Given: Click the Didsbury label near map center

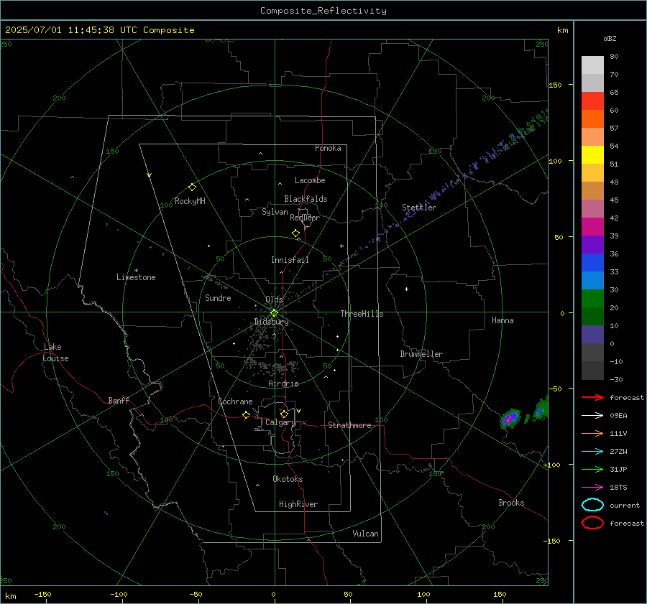Looking at the screenshot, I should 271,322.
